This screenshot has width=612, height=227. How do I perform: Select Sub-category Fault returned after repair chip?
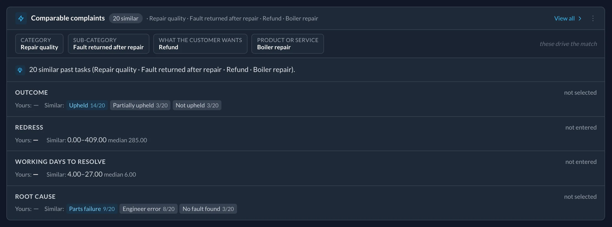tap(108, 44)
